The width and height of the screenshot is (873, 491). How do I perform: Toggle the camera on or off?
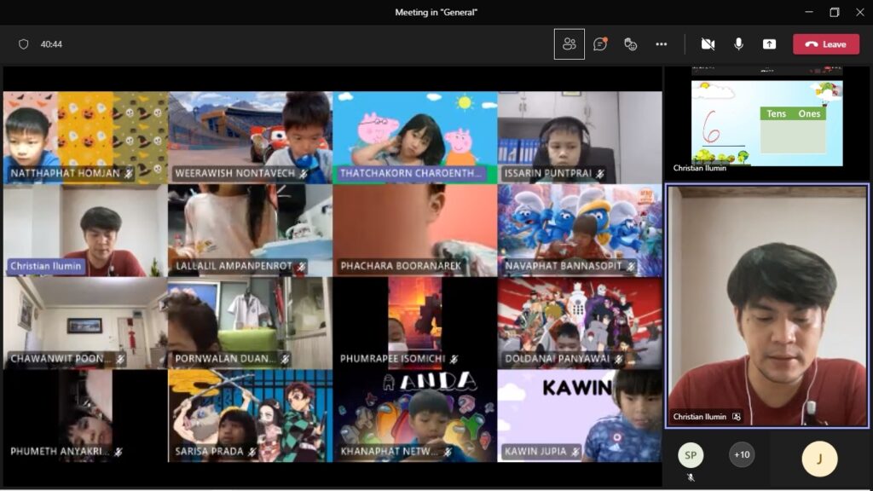click(708, 44)
